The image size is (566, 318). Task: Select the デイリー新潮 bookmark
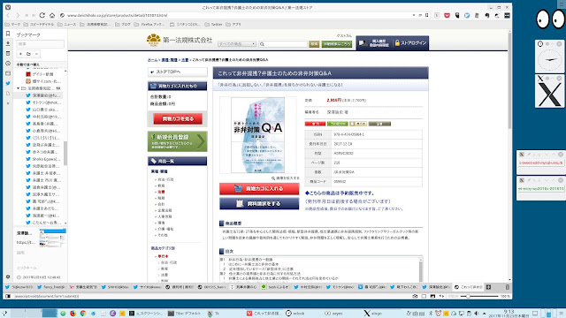coord(42,74)
